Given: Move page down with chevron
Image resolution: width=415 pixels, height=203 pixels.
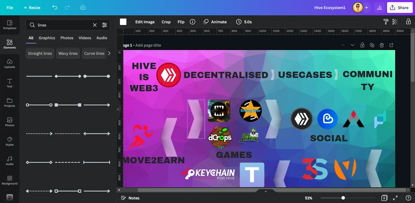Looking at the screenshot, I should (x=352, y=45).
